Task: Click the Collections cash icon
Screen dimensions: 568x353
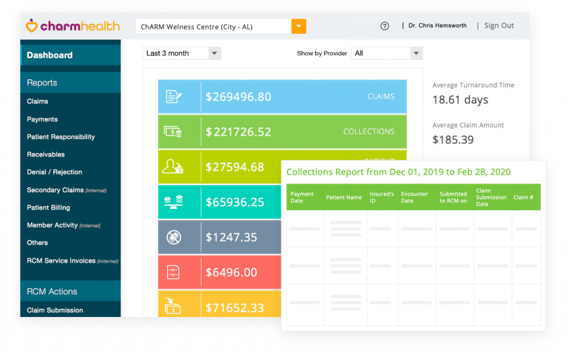Action: click(x=173, y=131)
